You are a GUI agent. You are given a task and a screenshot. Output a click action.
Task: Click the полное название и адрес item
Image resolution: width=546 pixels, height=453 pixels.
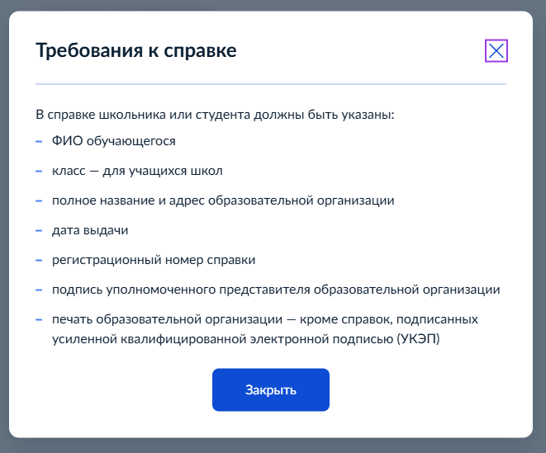tap(223, 201)
